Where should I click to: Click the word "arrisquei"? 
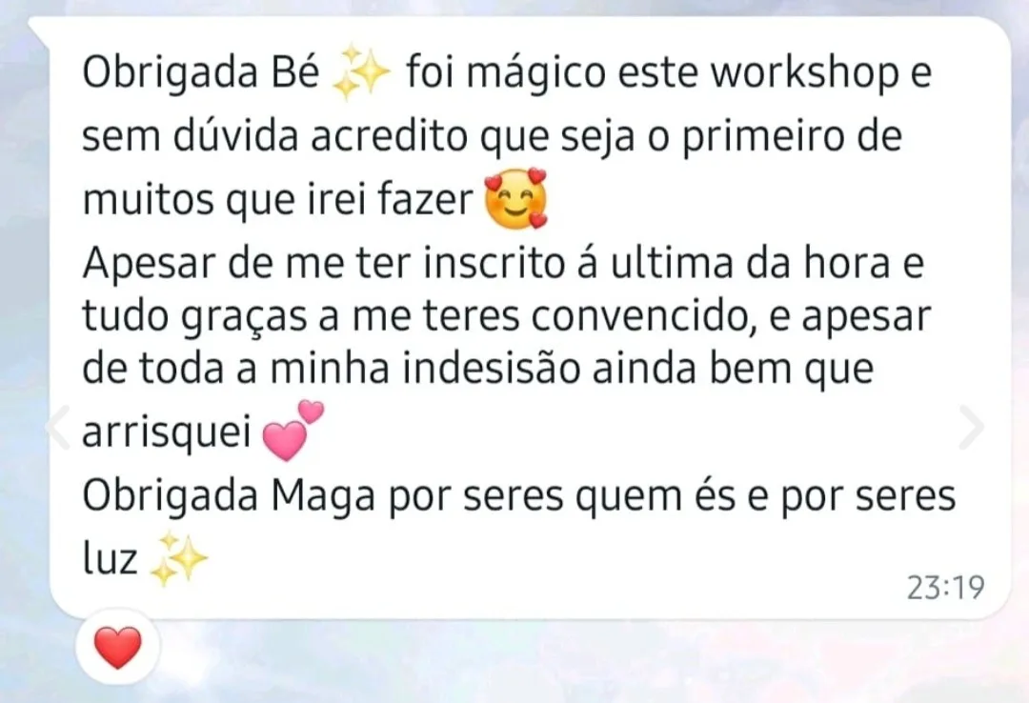tap(167, 432)
